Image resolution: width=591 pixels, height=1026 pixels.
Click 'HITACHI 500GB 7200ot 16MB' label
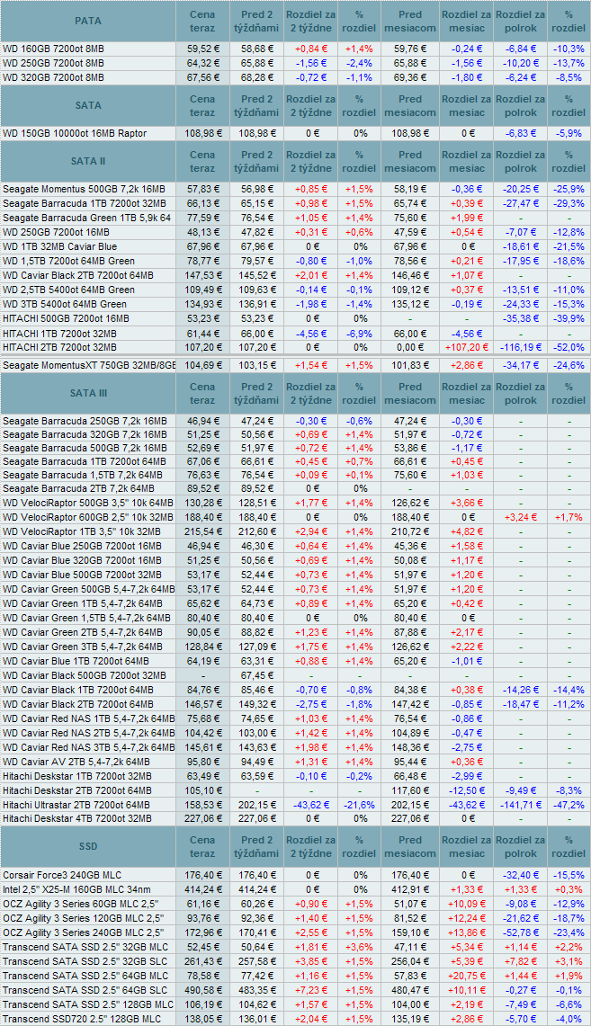[x=66, y=318]
